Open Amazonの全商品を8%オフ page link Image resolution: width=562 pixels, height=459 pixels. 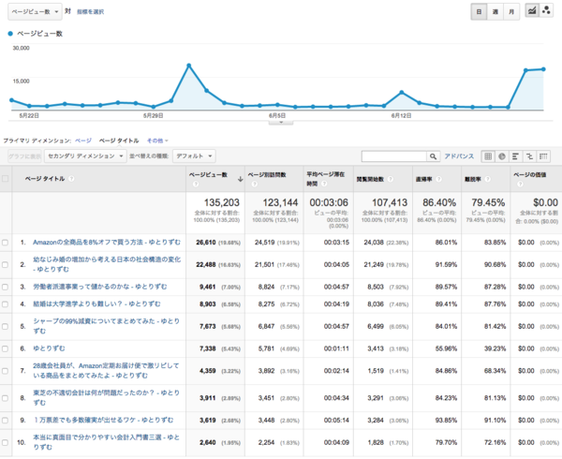[107, 243]
